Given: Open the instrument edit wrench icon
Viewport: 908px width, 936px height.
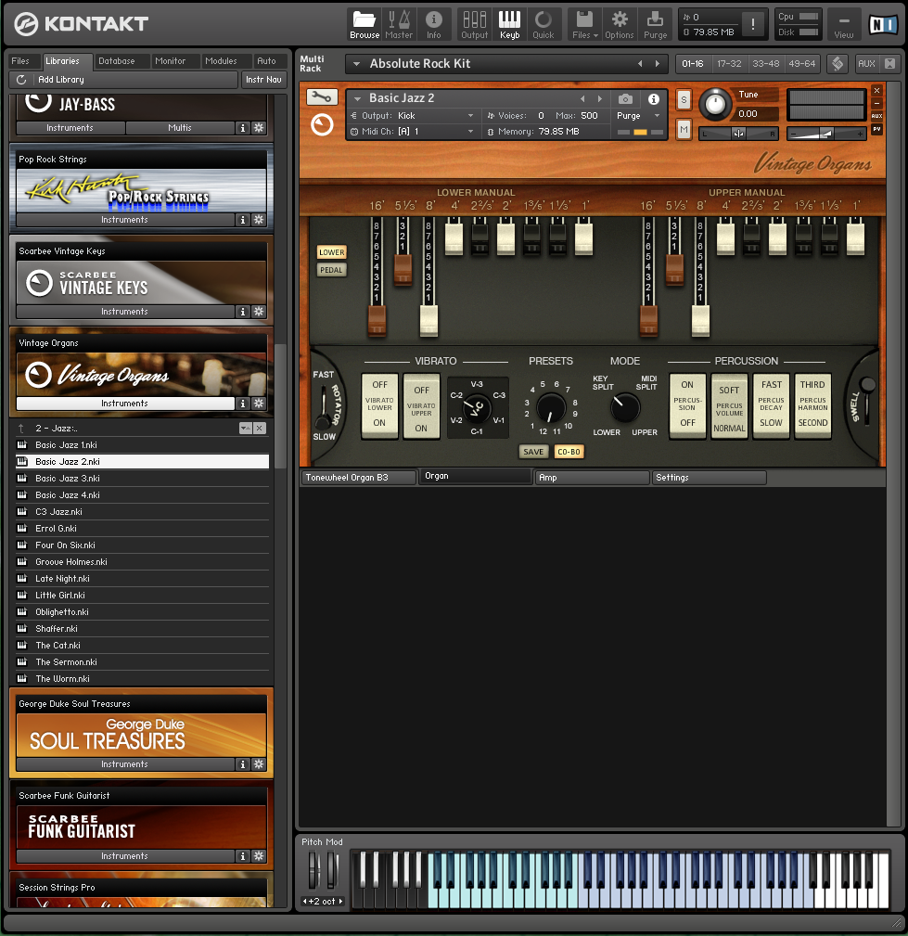Looking at the screenshot, I should click(x=322, y=96).
